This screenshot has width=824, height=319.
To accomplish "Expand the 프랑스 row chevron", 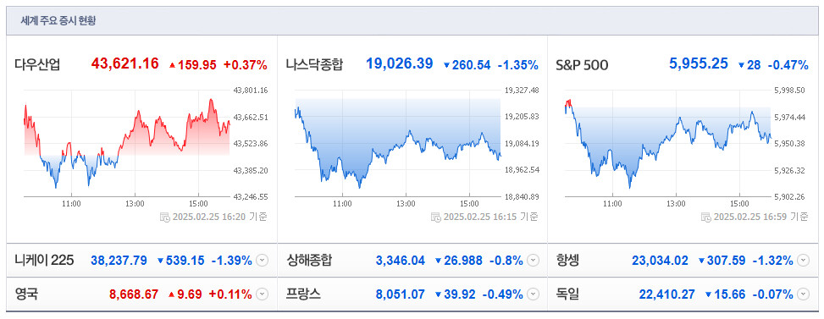I will 533,294.
